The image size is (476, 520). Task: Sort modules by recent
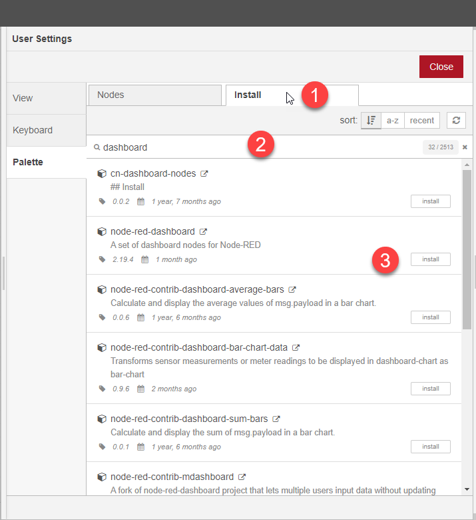(421, 121)
